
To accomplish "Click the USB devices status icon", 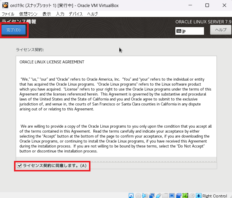I will point(158,195).
